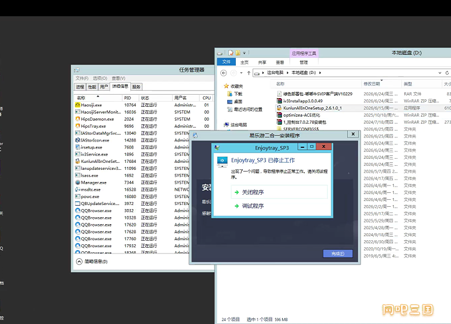Click the 完成(F) button in installer
451x324 pixels.
[338, 254]
